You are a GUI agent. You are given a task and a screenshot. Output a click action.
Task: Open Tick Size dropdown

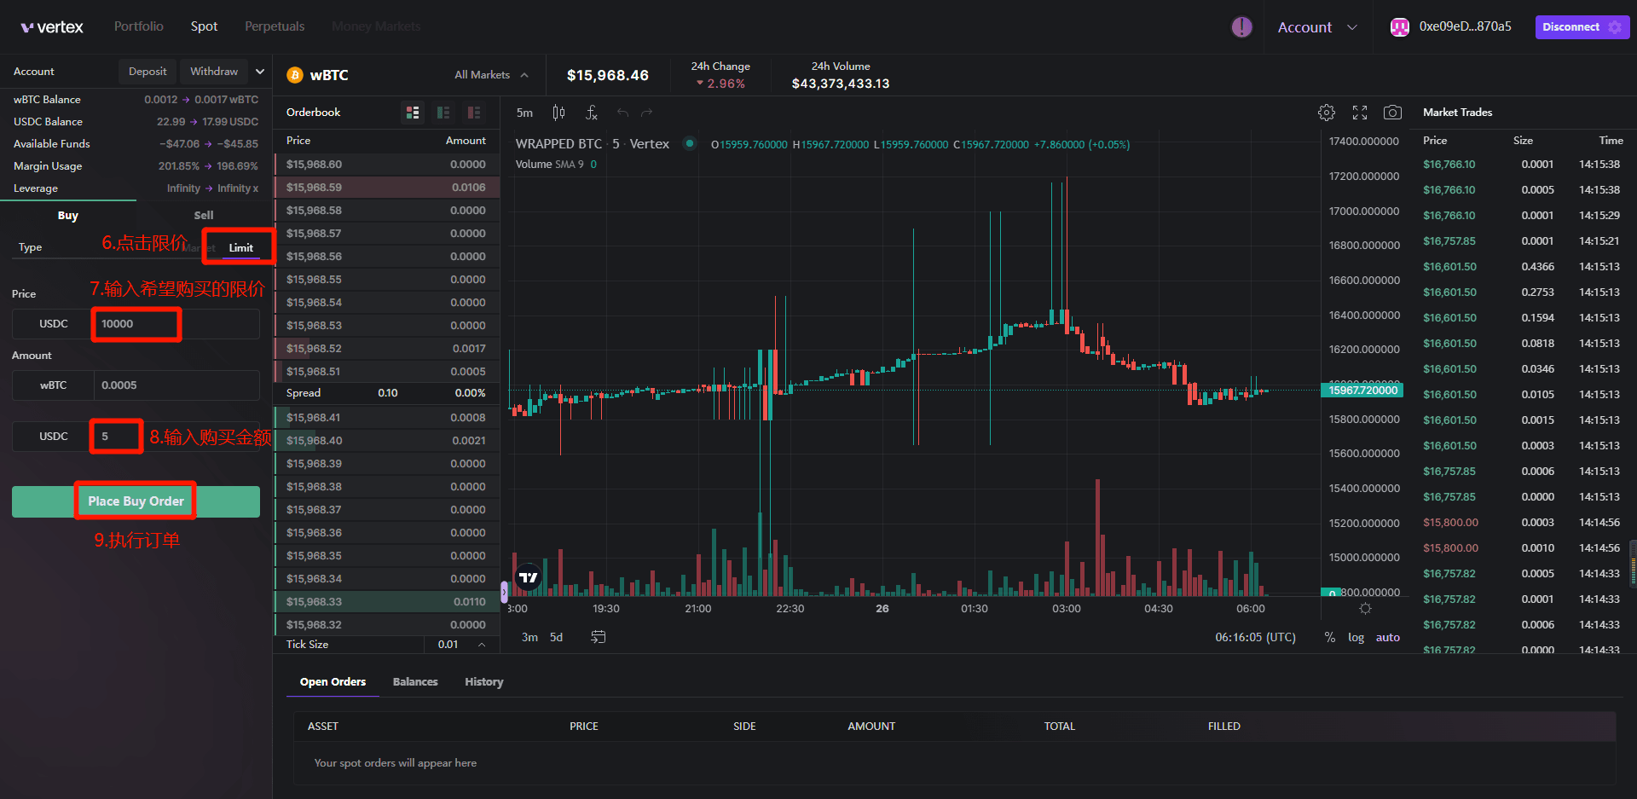point(462,645)
